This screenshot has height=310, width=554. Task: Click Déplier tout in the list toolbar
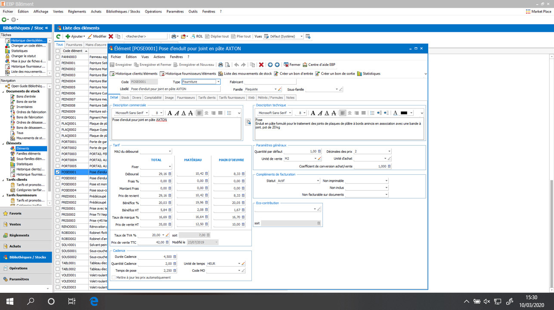[x=217, y=36]
